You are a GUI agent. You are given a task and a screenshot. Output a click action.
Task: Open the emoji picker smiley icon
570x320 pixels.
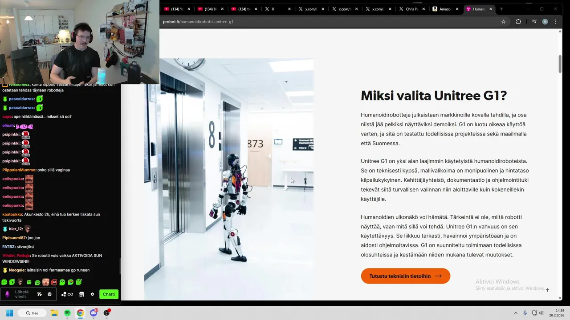pos(49,294)
